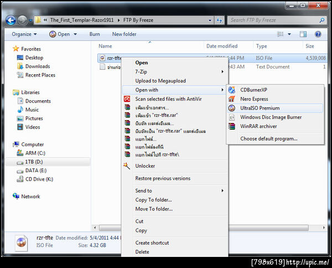
Task: Open the view options dropdown arrow
Action: (x=289, y=34)
